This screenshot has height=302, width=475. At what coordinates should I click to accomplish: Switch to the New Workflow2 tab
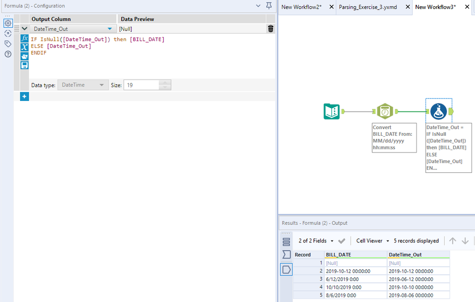click(x=302, y=7)
